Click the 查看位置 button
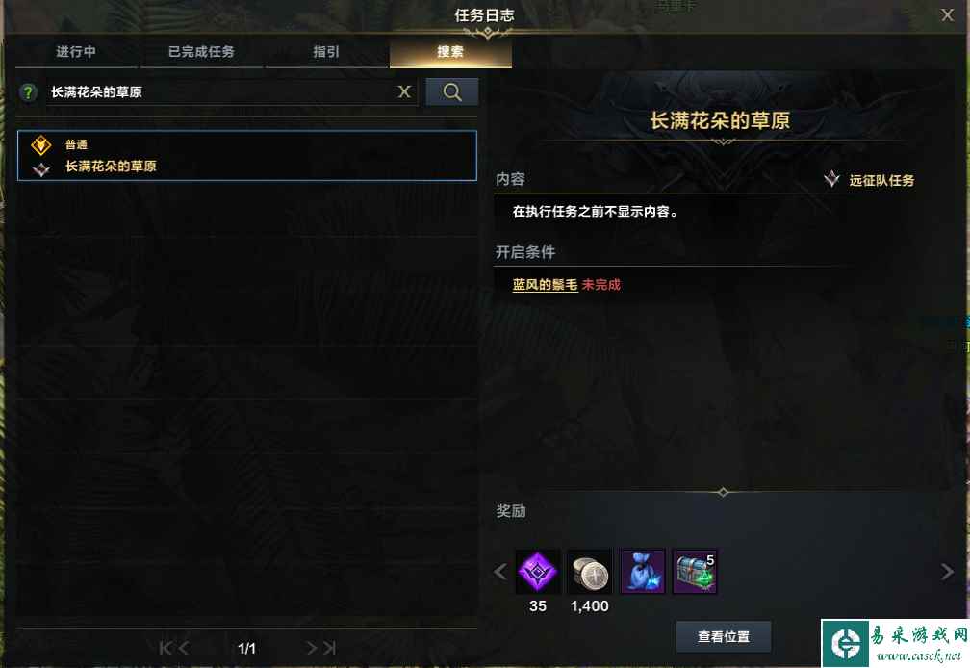This screenshot has height=668, width=970. click(x=724, y=636)
